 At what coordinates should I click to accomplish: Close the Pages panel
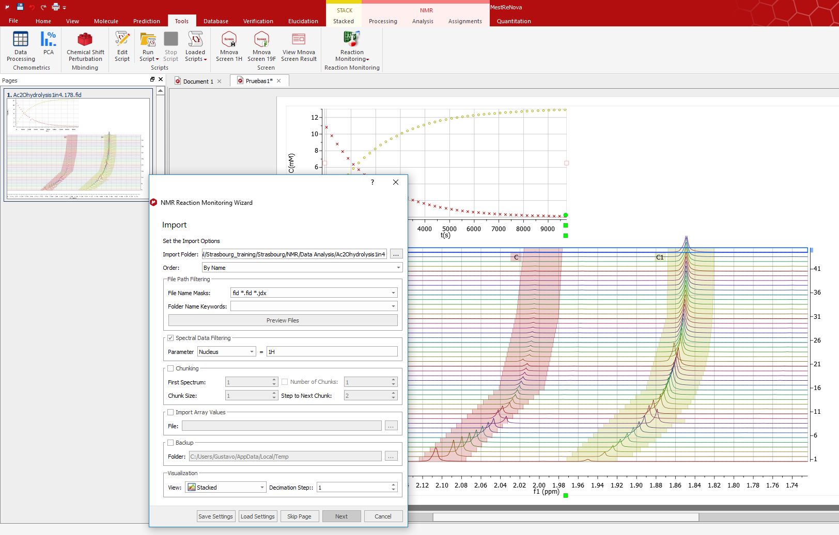pos(161,79)
